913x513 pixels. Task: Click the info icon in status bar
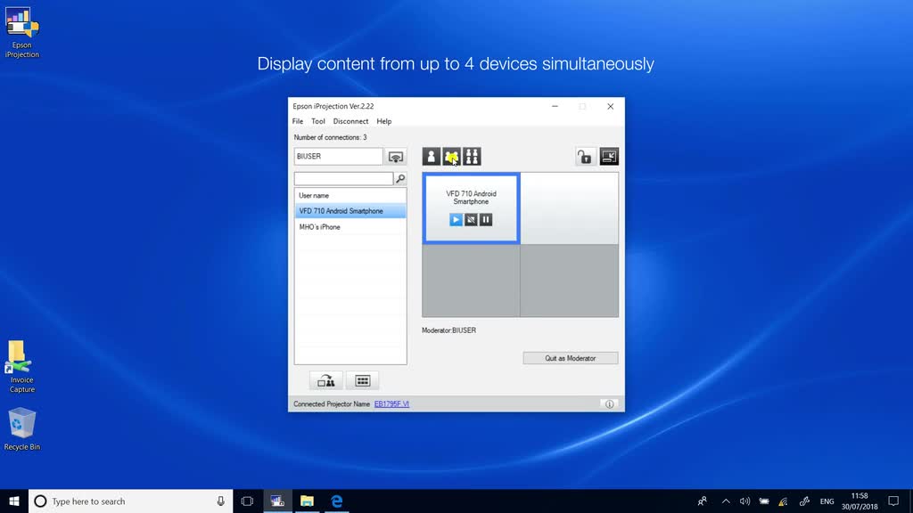click(609, 404)
